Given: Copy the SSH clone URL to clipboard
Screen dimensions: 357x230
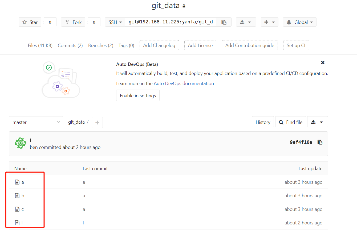Looking at the screenshot, I should click(x=224, y=22).
